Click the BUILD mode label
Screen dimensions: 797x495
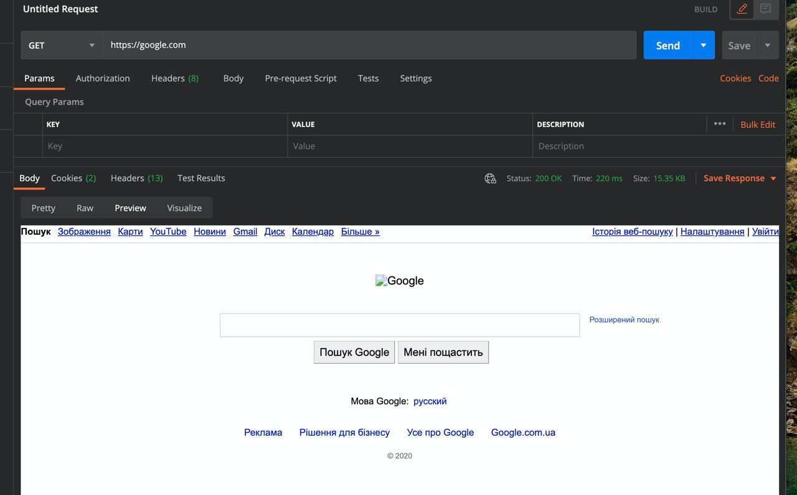point(706,9)
